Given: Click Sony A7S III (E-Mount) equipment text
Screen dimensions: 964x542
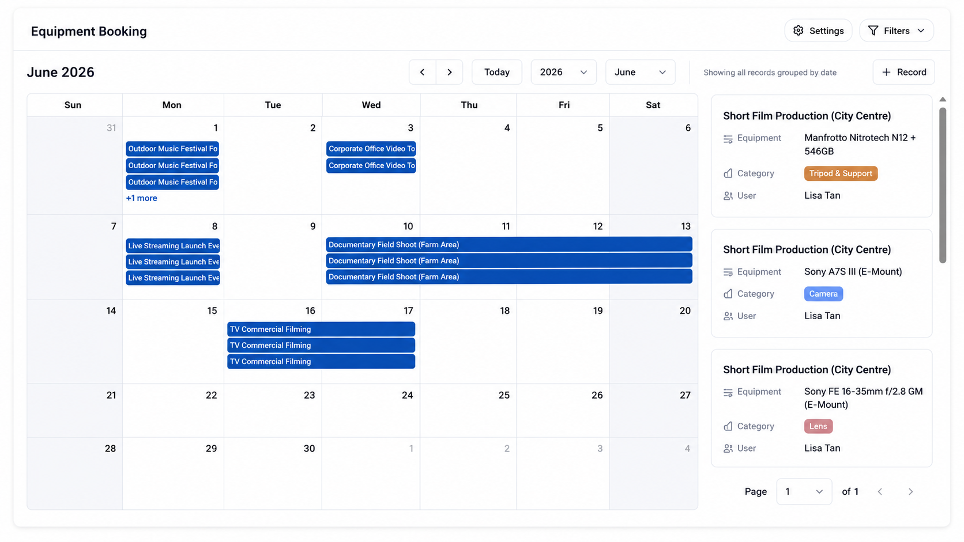Looking at the screenshot, I should (x=853, y=271).
